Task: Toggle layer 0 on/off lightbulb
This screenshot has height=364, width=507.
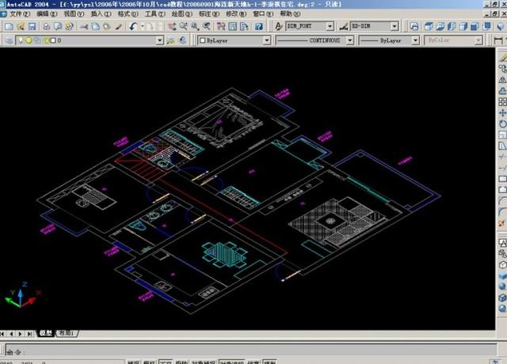Action: (21, 40)
